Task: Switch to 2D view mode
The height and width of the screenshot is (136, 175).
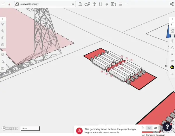Action: click(x=149, y=128)
